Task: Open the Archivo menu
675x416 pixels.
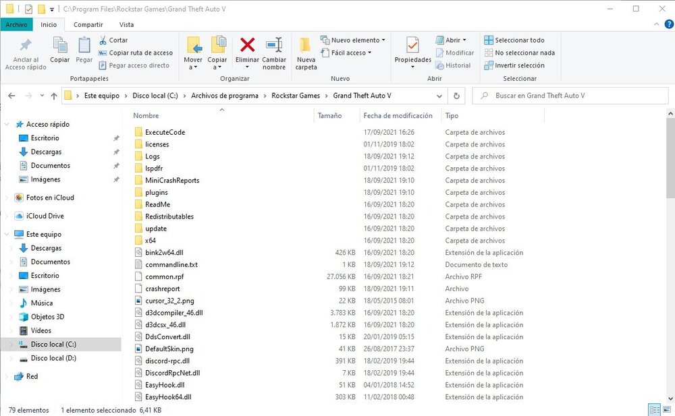Action: (x=17, y=23)
